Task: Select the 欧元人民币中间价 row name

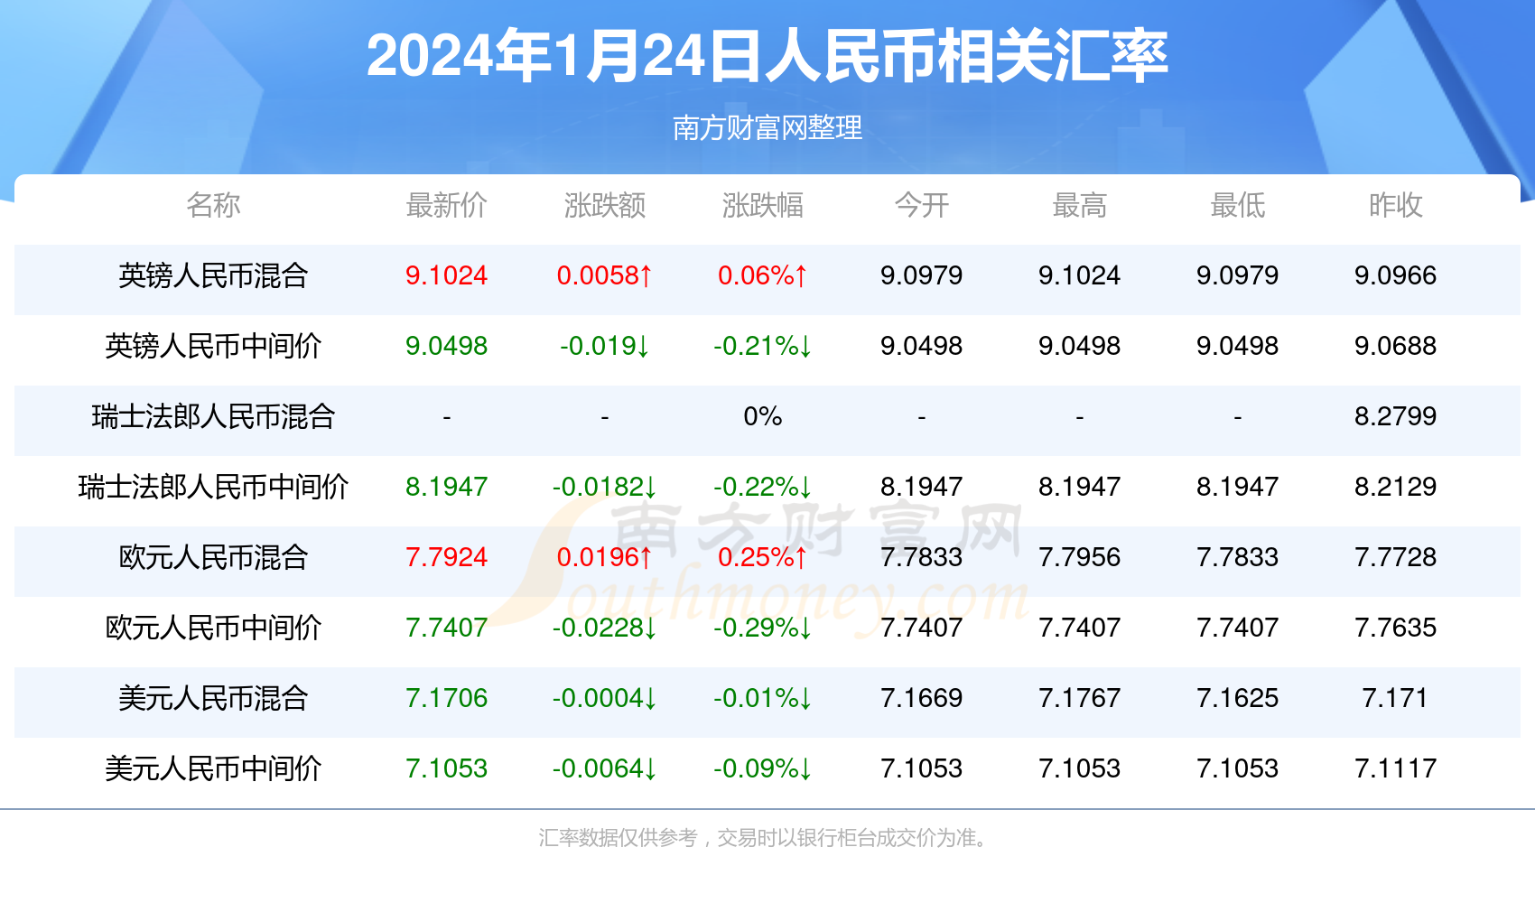Action: point(213,628)
